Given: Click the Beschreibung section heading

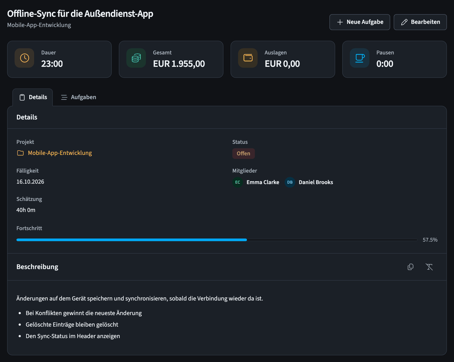Looking at the screenshot, I should click(x=37, y=267).
